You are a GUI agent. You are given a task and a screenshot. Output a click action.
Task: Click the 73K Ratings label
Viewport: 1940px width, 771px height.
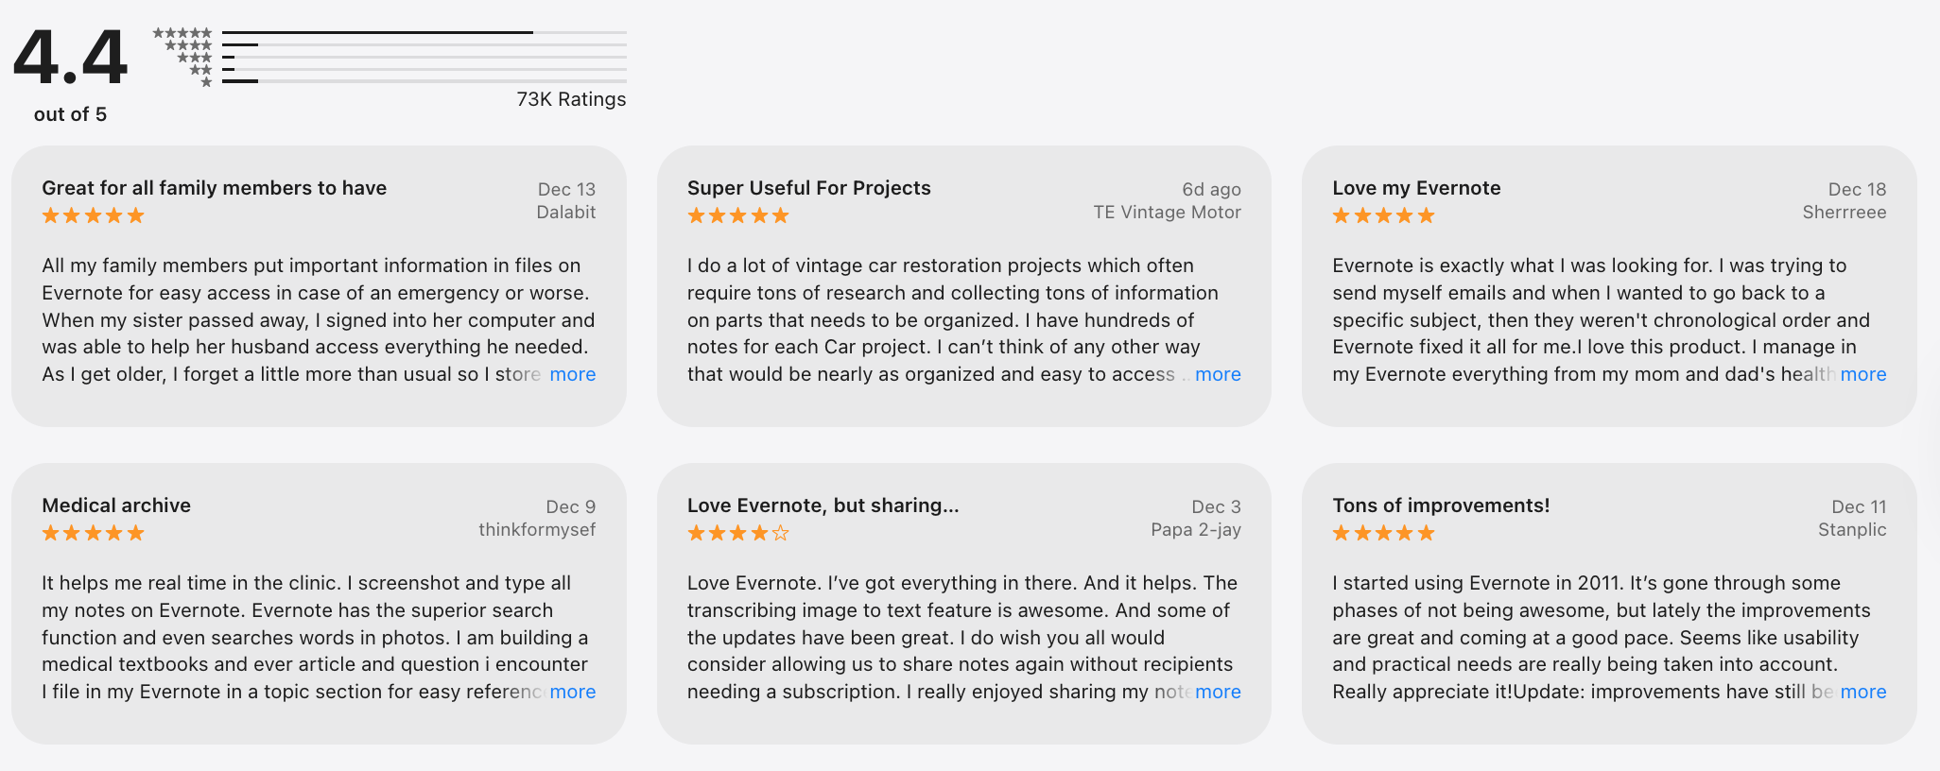tap(569, 98)
